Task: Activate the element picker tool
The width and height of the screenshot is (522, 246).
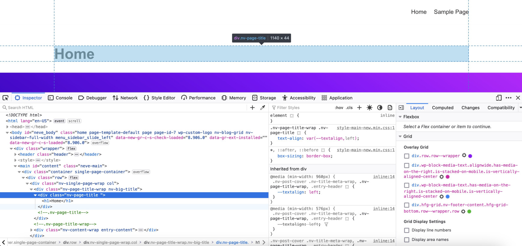Action: 5,98
